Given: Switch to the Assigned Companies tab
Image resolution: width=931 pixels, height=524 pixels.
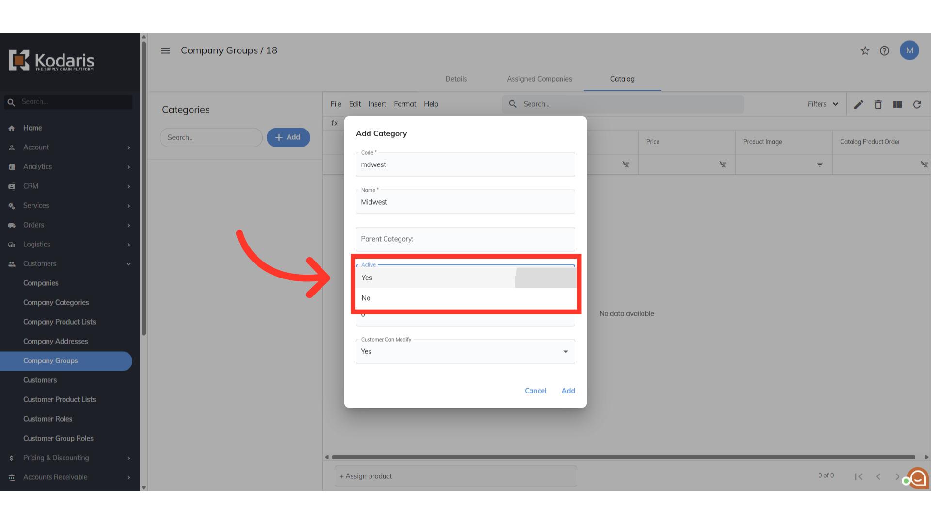Looking at the screenshot, I should (539, 79).
